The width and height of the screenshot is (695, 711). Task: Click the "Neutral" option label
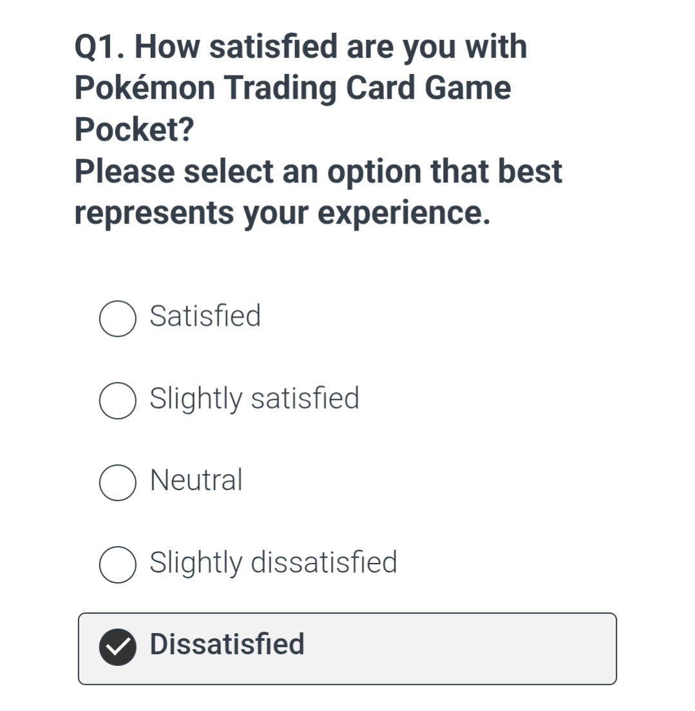196,480
